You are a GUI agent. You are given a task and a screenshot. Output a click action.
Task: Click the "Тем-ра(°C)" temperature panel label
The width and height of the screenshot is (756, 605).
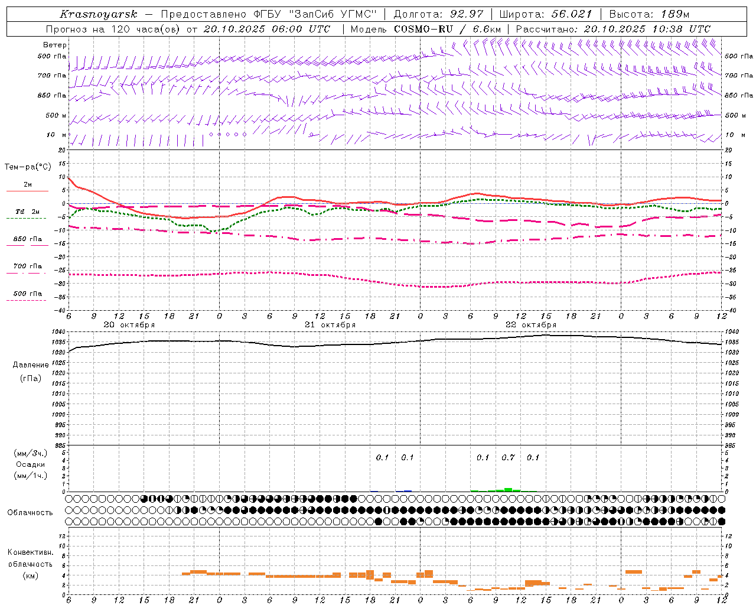tap(28, 167)
